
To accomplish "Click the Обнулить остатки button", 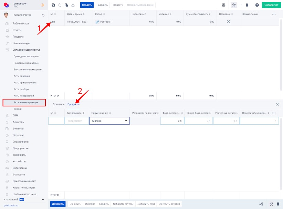I will tap(169, 204).
